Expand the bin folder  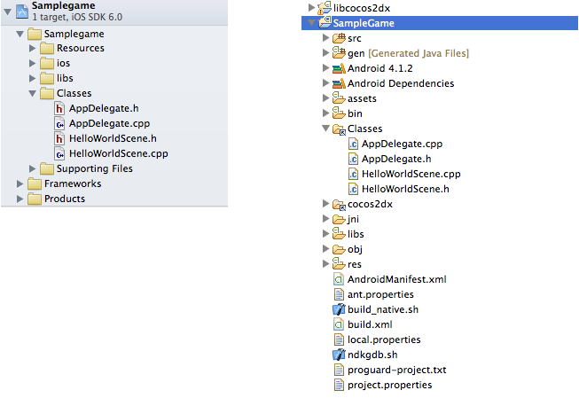click(x=325, y=113)
